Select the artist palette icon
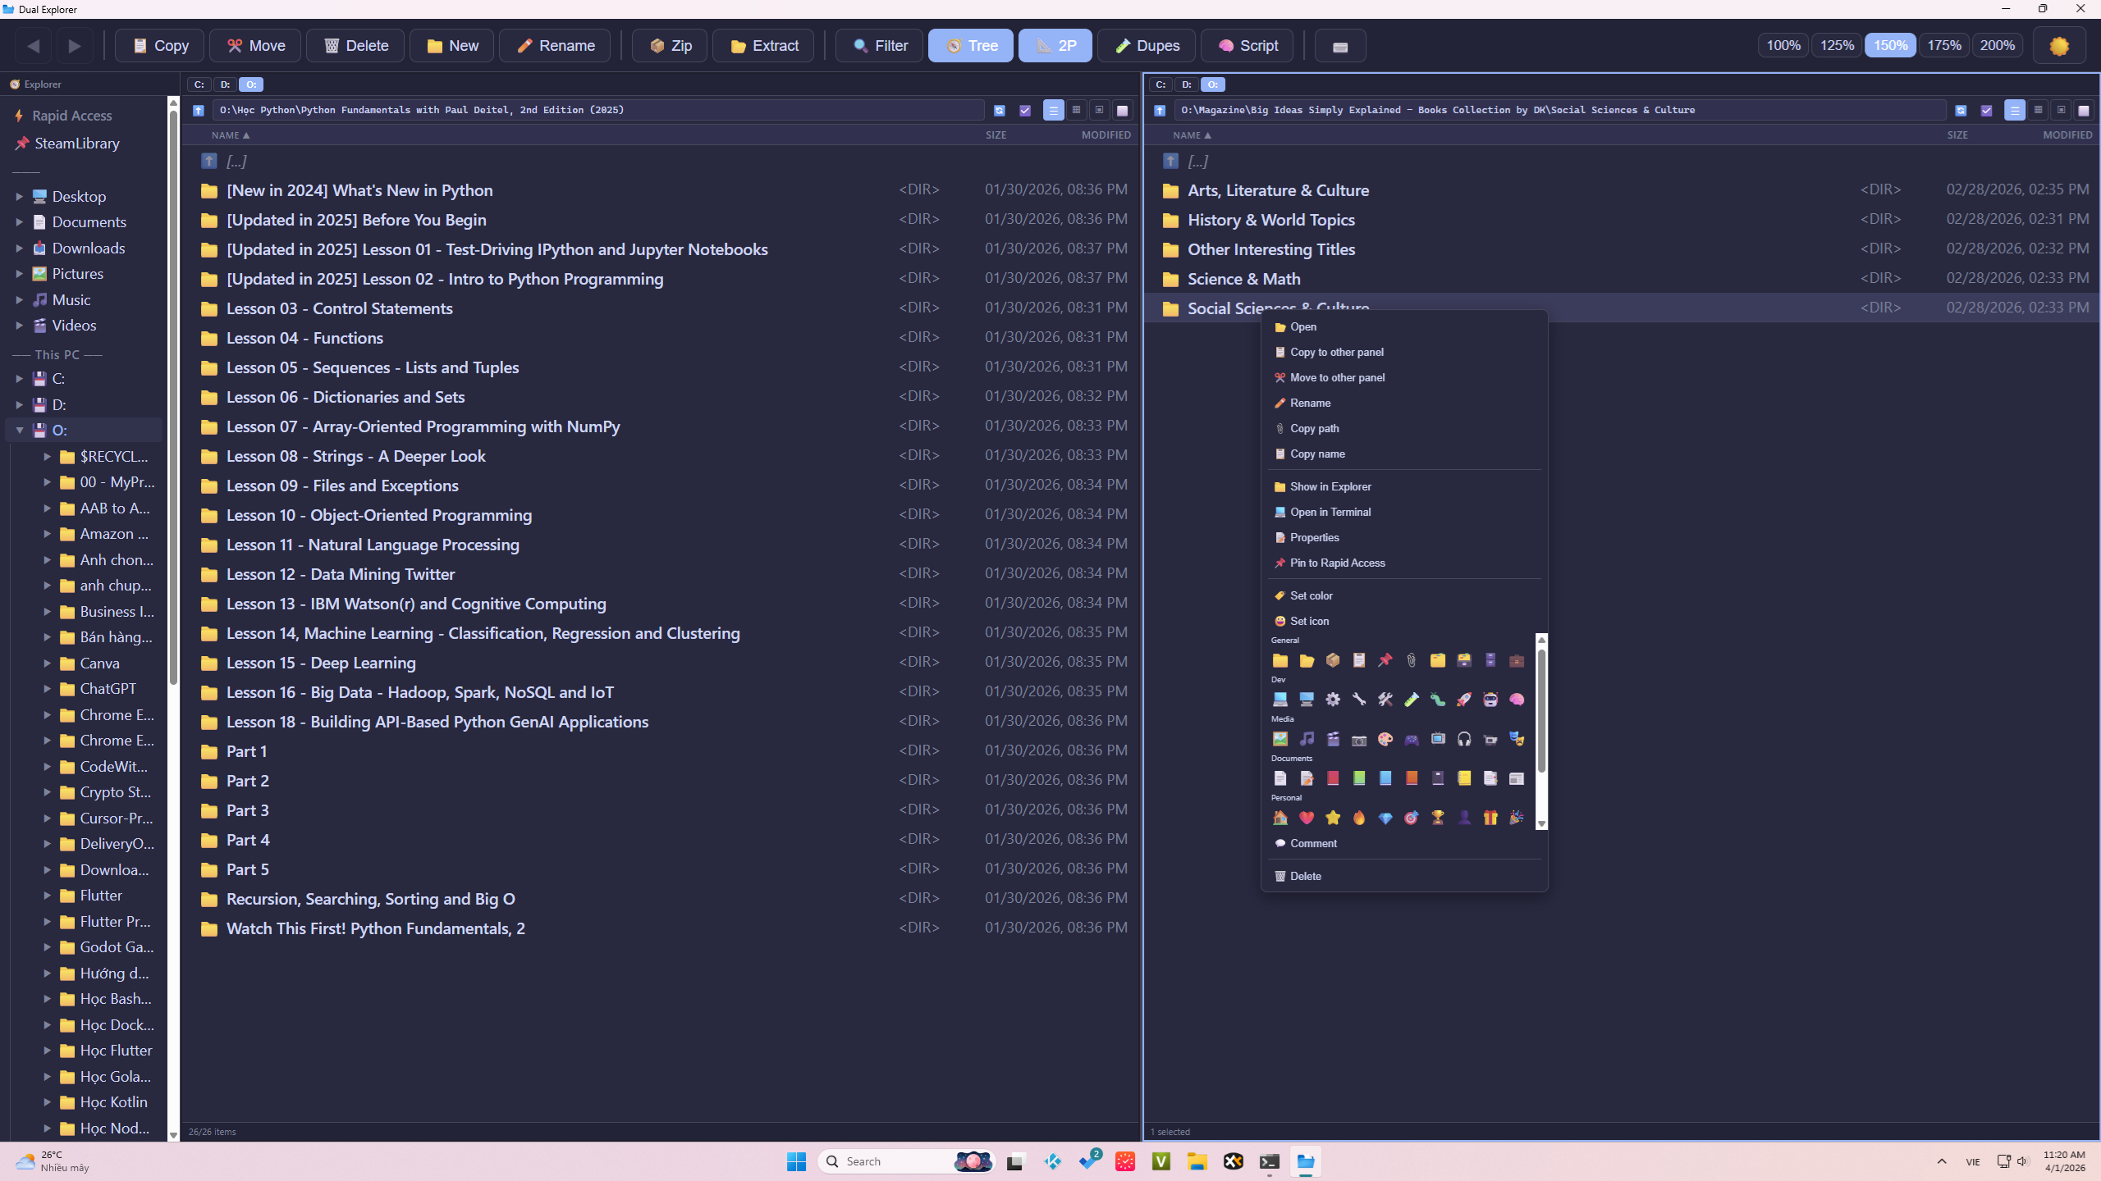This screenshot has height=1181, width=2101. (x=1385, y=739)
